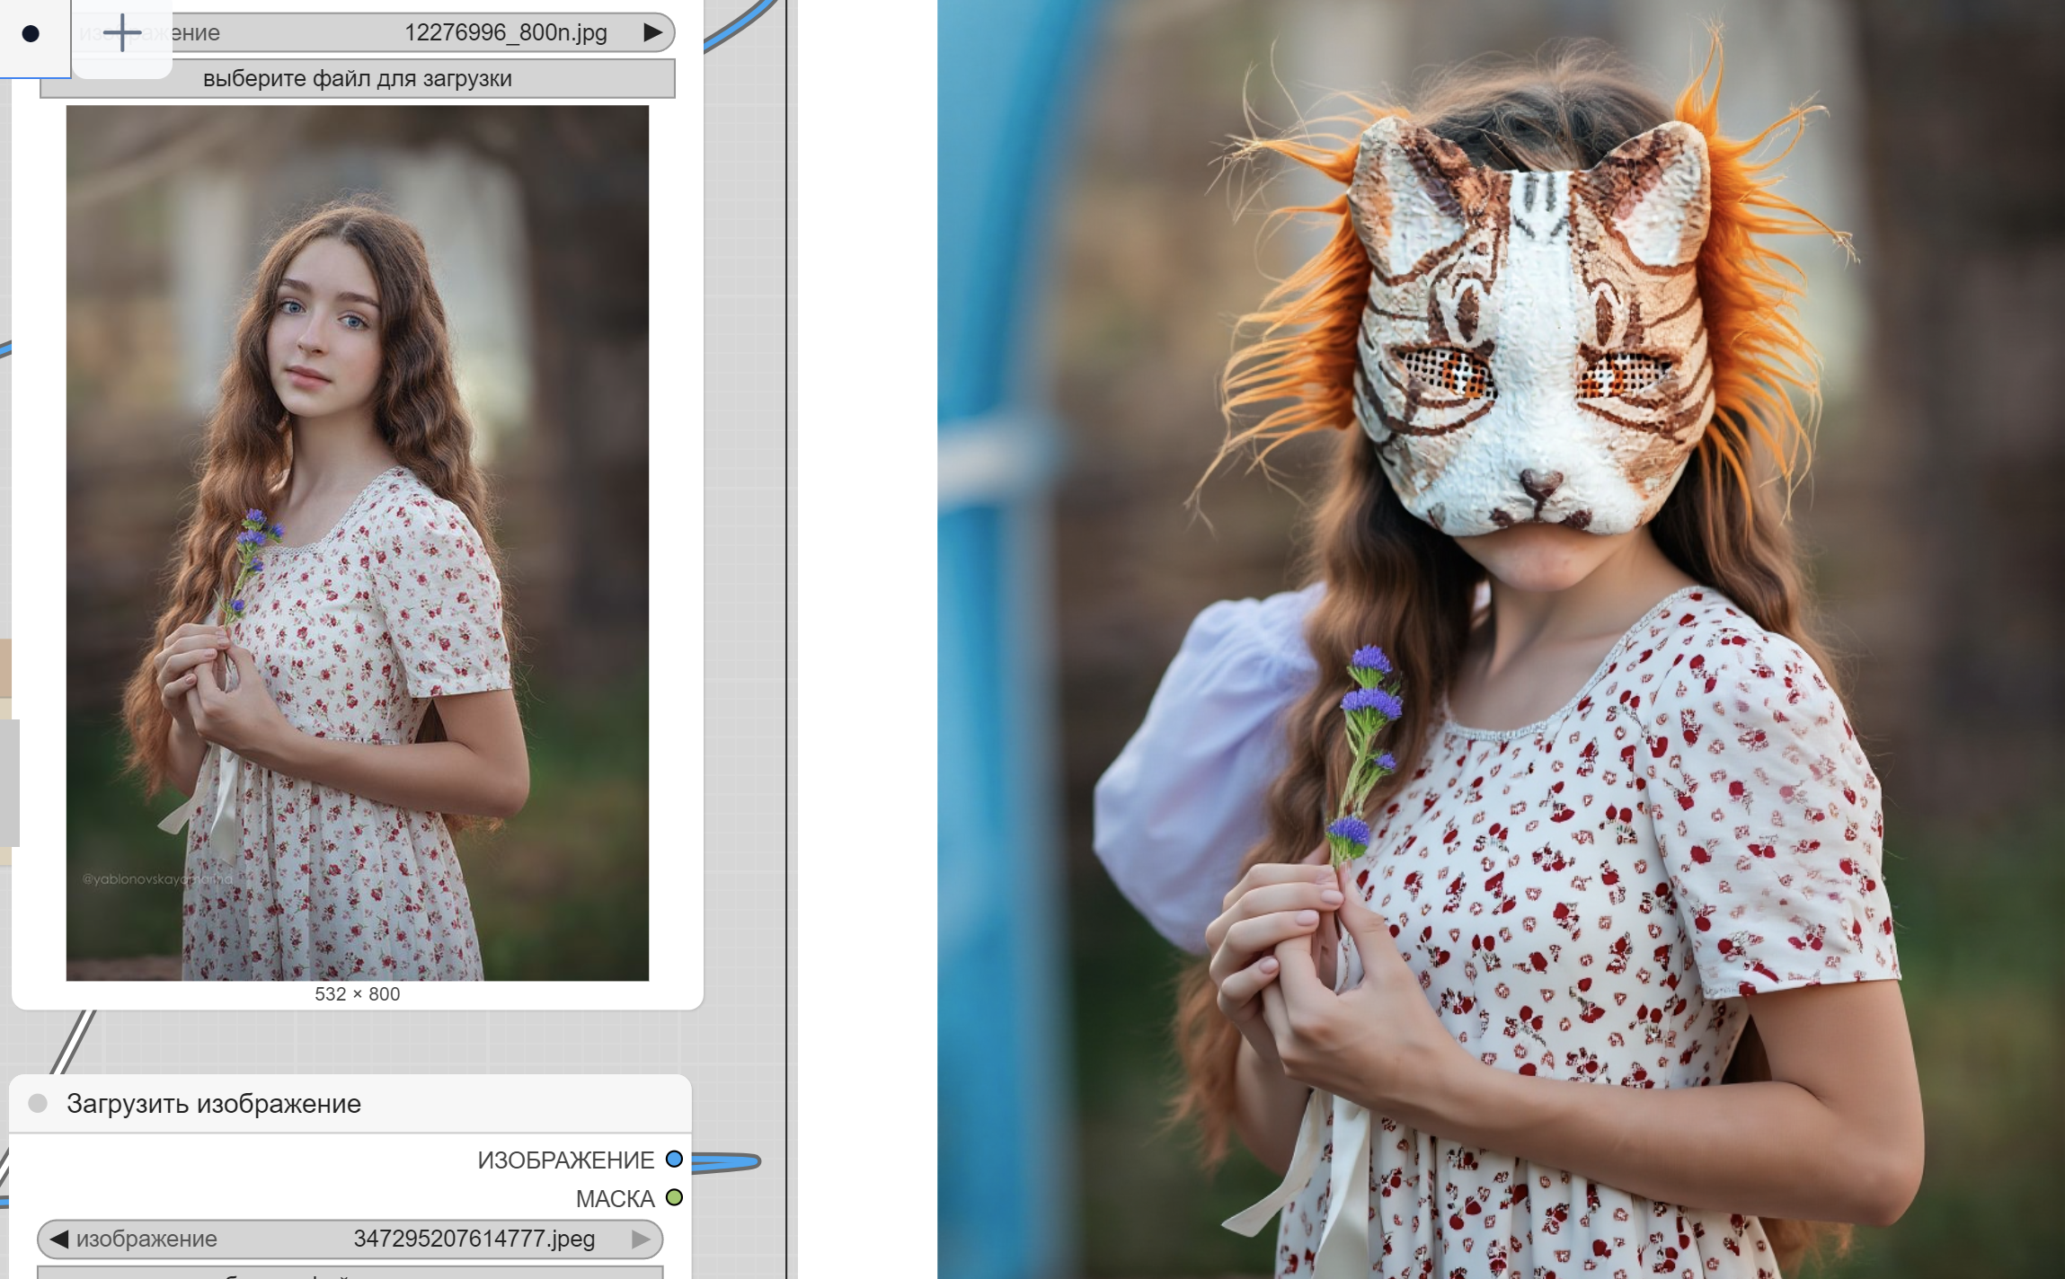Click the vertical panel divider line
Image resolution: width=2065 pixels, height=1279 pixels.
click(x=786, y=629)
